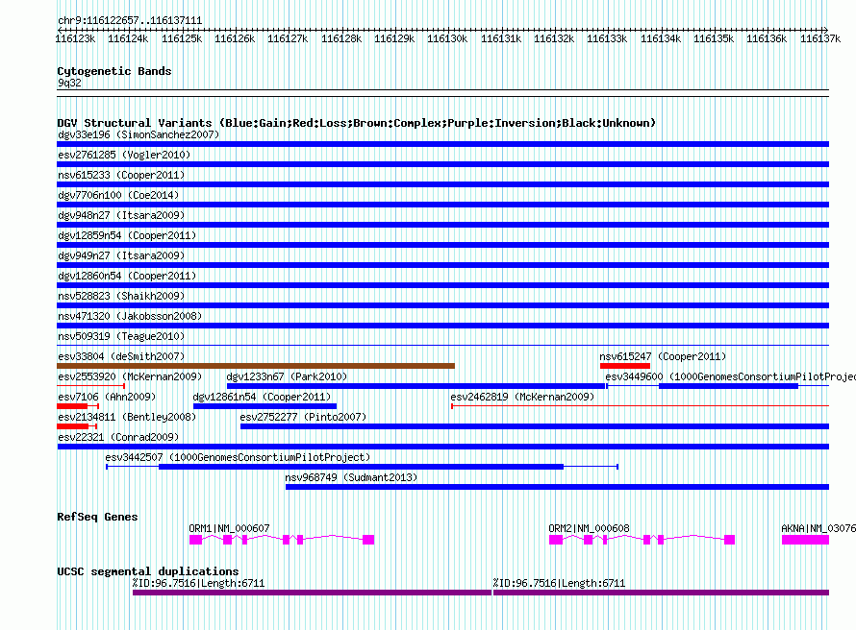Open the UCSC segmental duplications track title

(148, 571)
